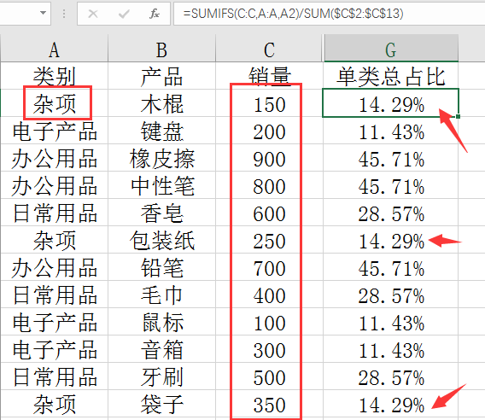The height and width of the screenshot is (420, 485).
Task: Select the sales cell showing 150
Action: tap(269, 103)
